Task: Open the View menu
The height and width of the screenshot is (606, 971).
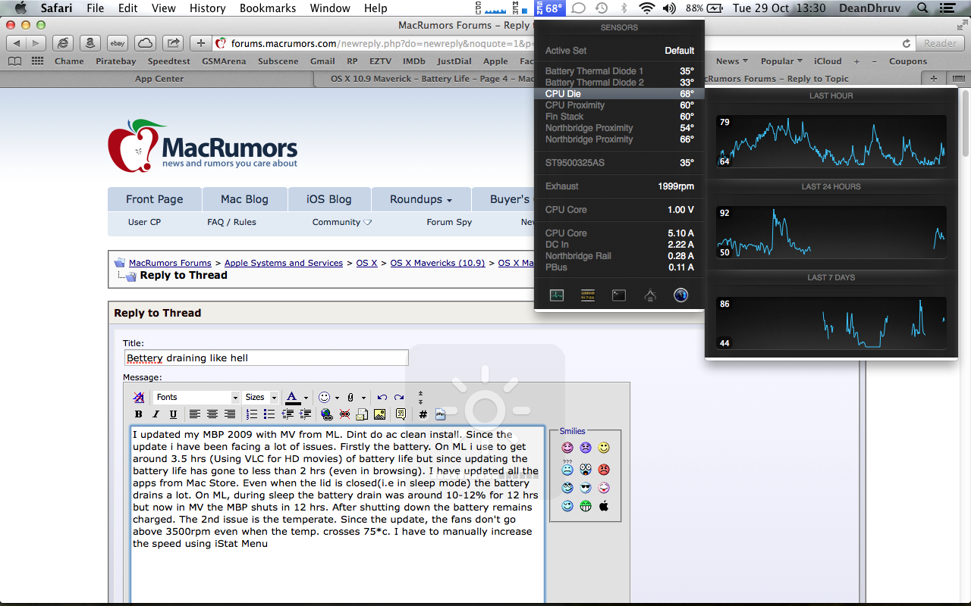Action: [x=164, y=8]
